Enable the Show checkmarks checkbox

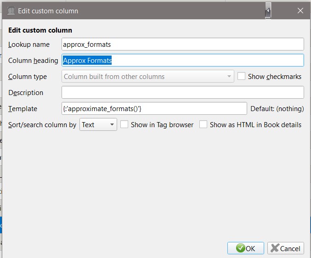(x=241, y=77)
